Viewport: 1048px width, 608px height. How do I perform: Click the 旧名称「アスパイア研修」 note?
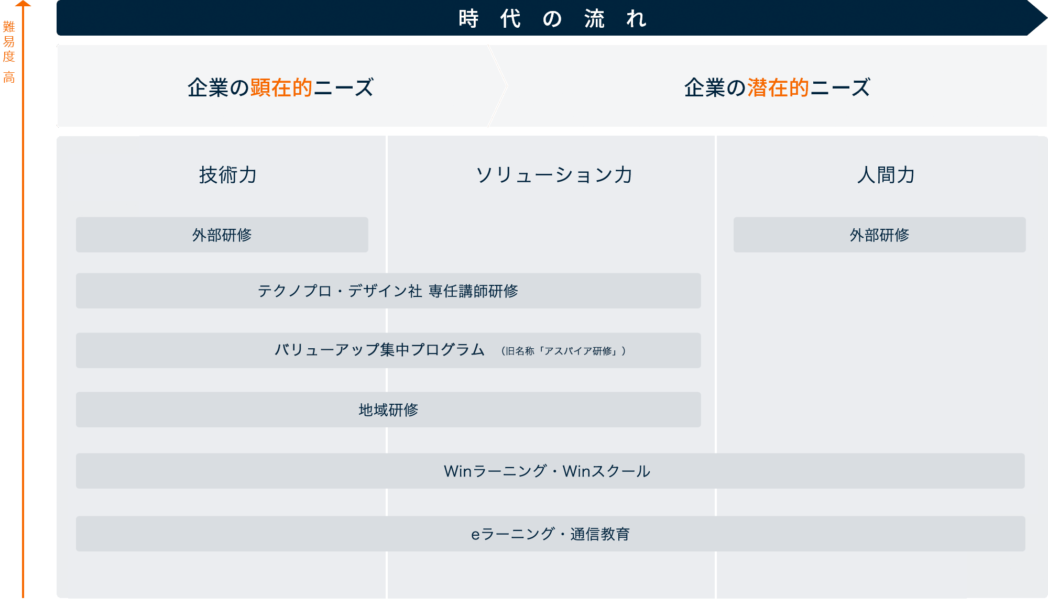(563, 351)
